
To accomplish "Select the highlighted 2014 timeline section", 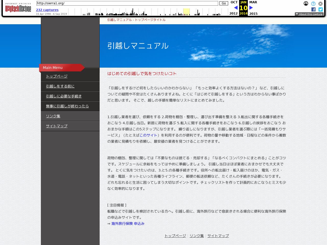I will 186,12.
